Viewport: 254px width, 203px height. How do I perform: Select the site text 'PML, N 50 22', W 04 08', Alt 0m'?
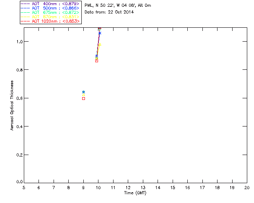point(118,6)
